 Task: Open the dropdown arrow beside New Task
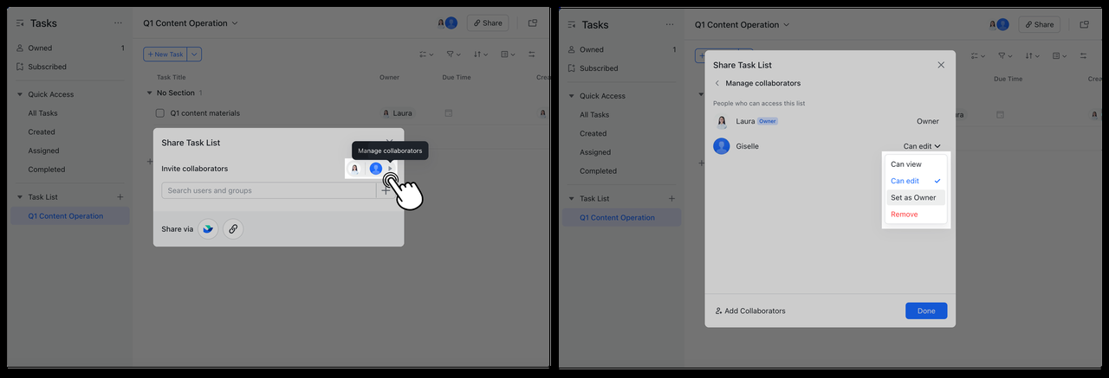point(195,54)
